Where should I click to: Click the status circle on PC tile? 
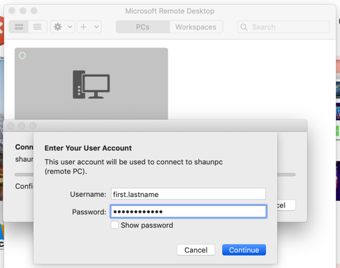point(22,56)
